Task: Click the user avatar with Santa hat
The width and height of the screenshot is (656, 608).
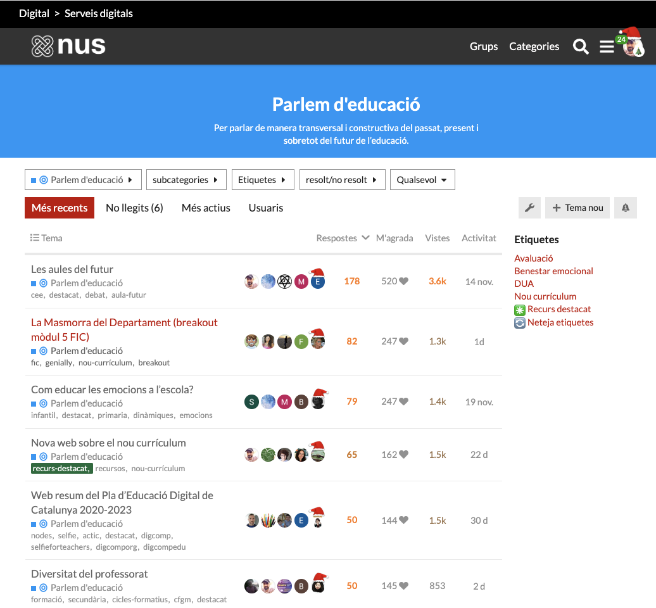Action: (633, 46)
